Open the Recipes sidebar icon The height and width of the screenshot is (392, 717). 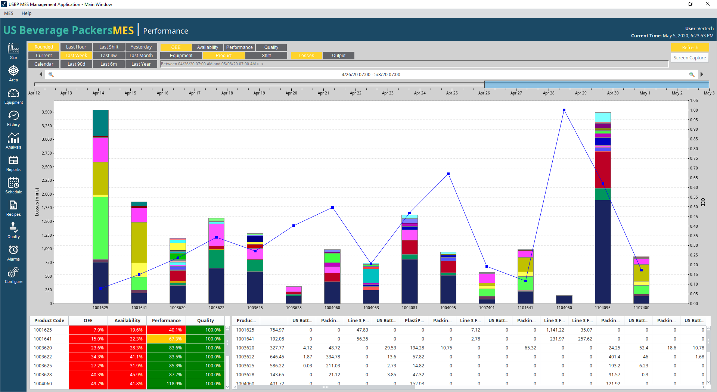click(x=13, y=208)
